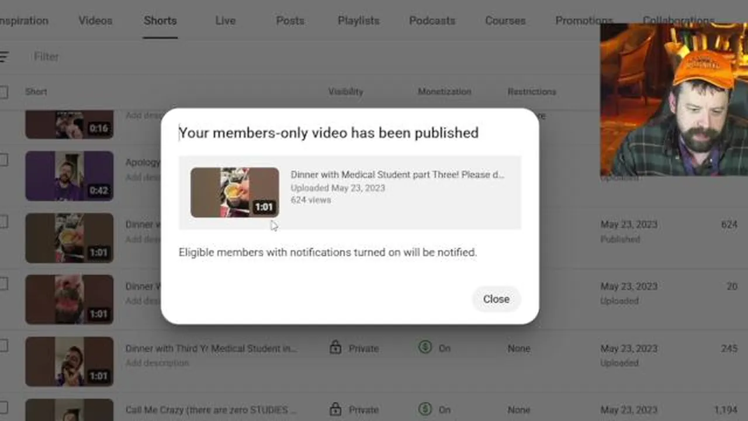Open thumbnail of the 20-views Dinner short
The image size is (748, 421).
click(x=69, y=299)
